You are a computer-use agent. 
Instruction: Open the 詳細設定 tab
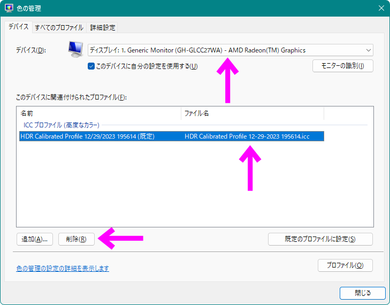pos(103,27)
